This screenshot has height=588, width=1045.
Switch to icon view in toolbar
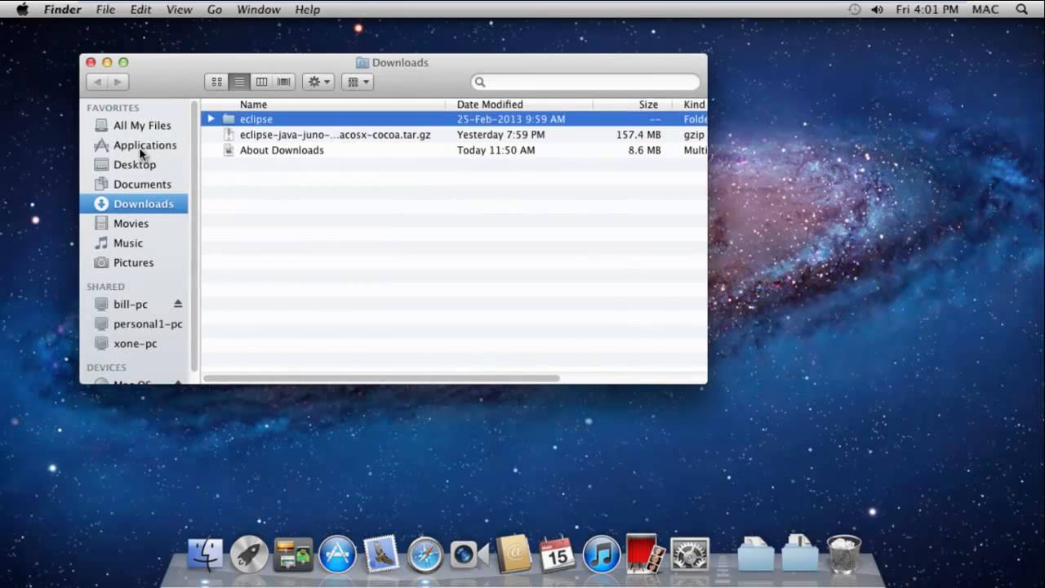click(x=216, y=82)
